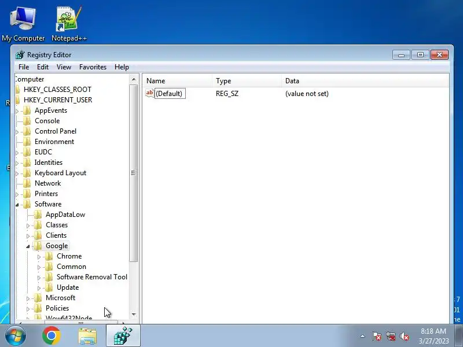Click the AppEvents folder icon
Screen dimensions: 463x347
click(x=27, y=110)
